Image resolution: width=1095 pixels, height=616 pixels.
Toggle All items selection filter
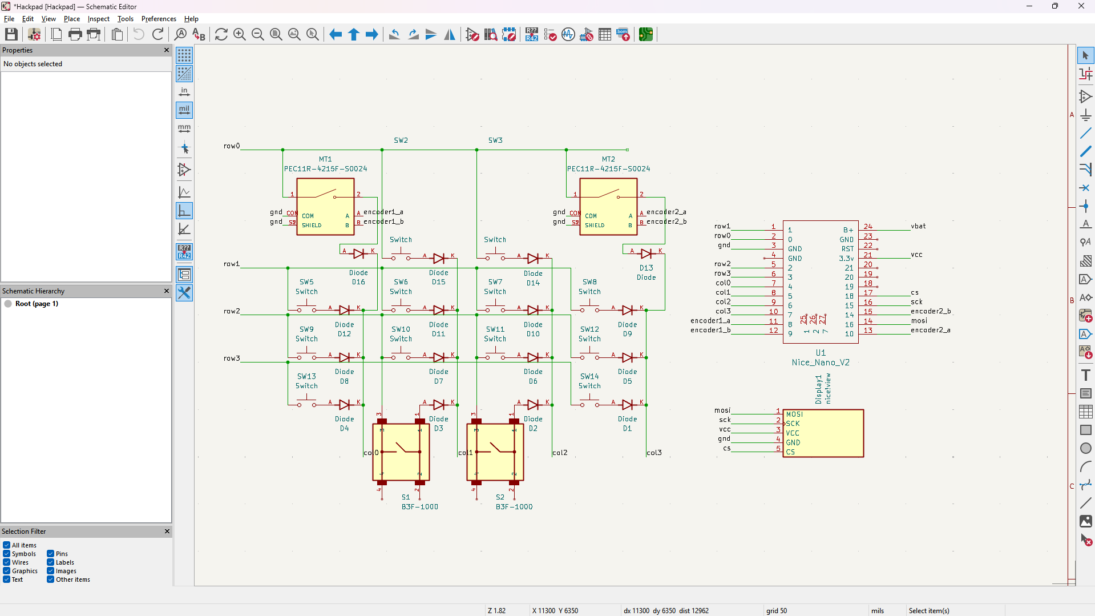pyautogui.click(x=7, y=545)
